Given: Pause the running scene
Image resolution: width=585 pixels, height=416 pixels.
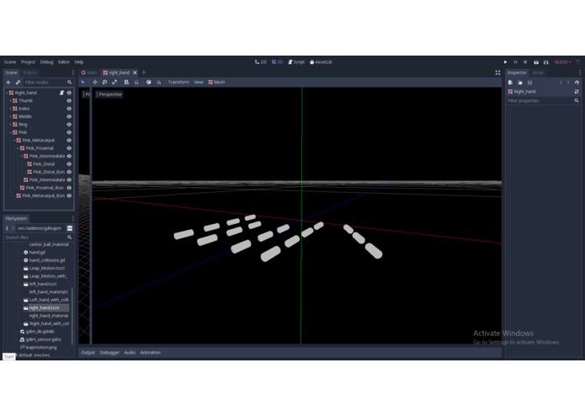Looking at the screenshot, I should pos(515,62).
